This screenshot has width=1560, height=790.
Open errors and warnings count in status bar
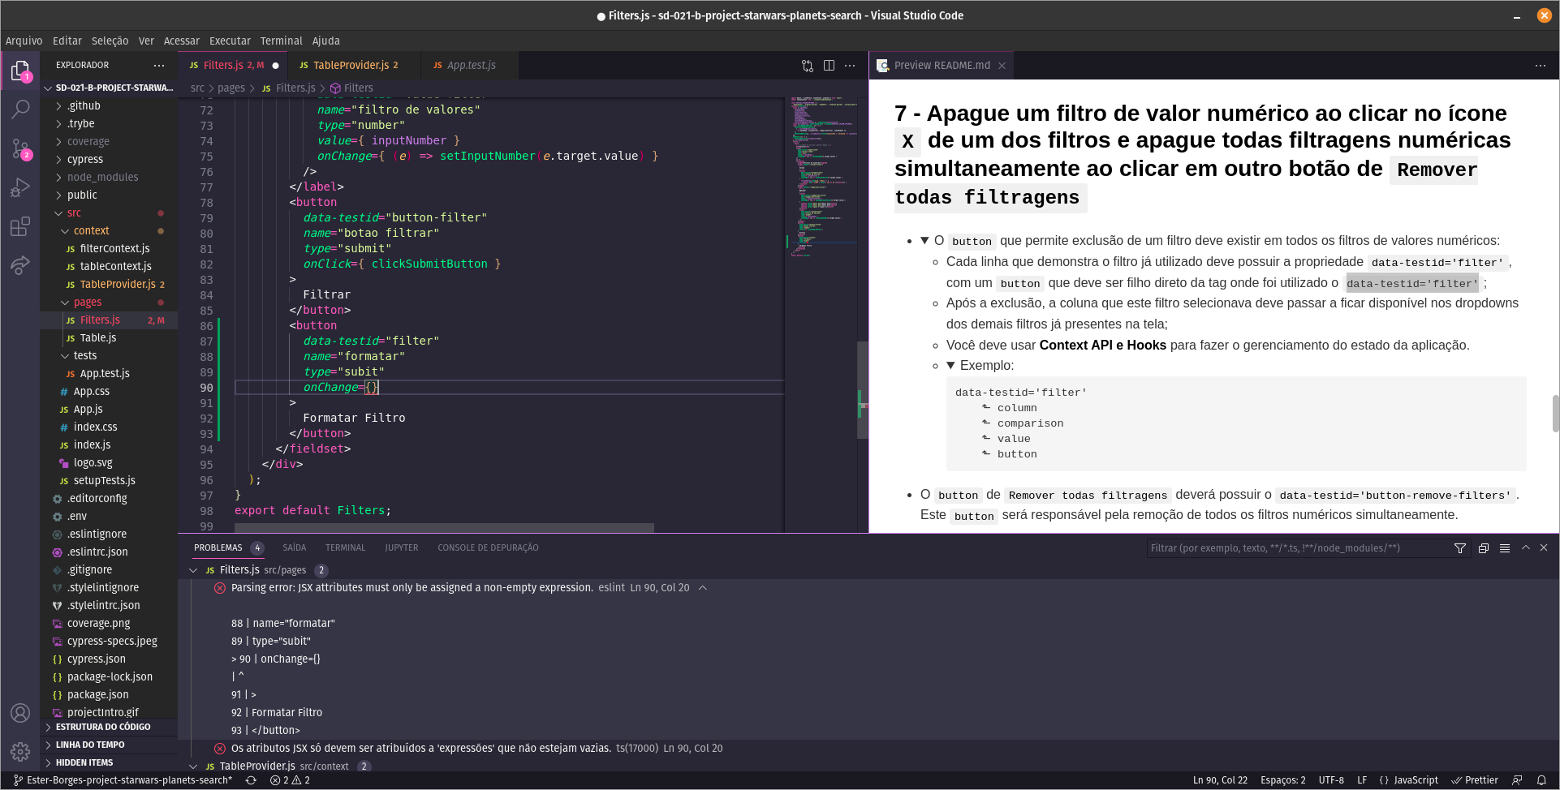tap(290, 780)
